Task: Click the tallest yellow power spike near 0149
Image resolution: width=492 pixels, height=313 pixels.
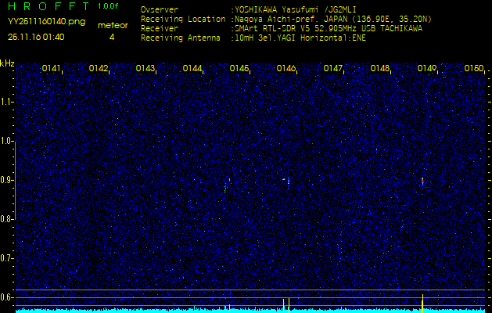Action: pos(422,304)
